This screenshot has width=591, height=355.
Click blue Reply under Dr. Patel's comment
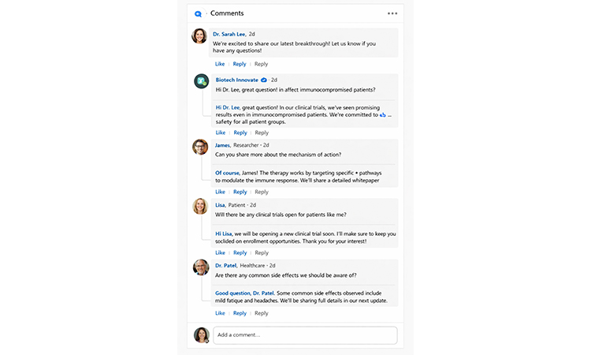240,313
